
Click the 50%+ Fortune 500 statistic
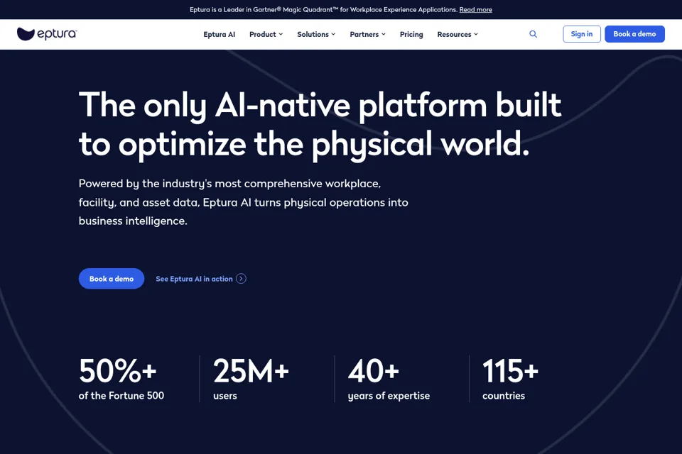tap(121, 378)
